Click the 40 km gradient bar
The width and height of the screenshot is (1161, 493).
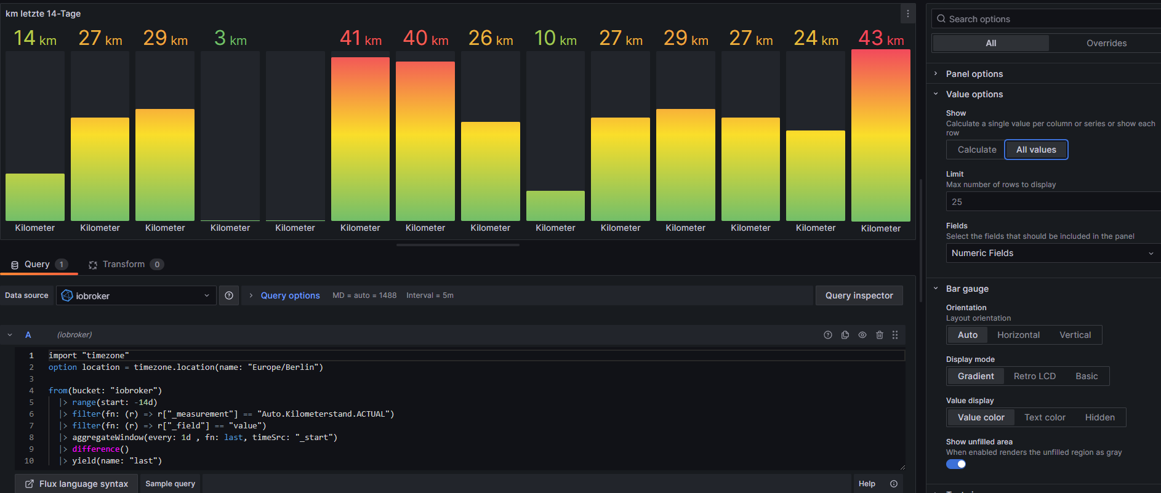[425, 141]
